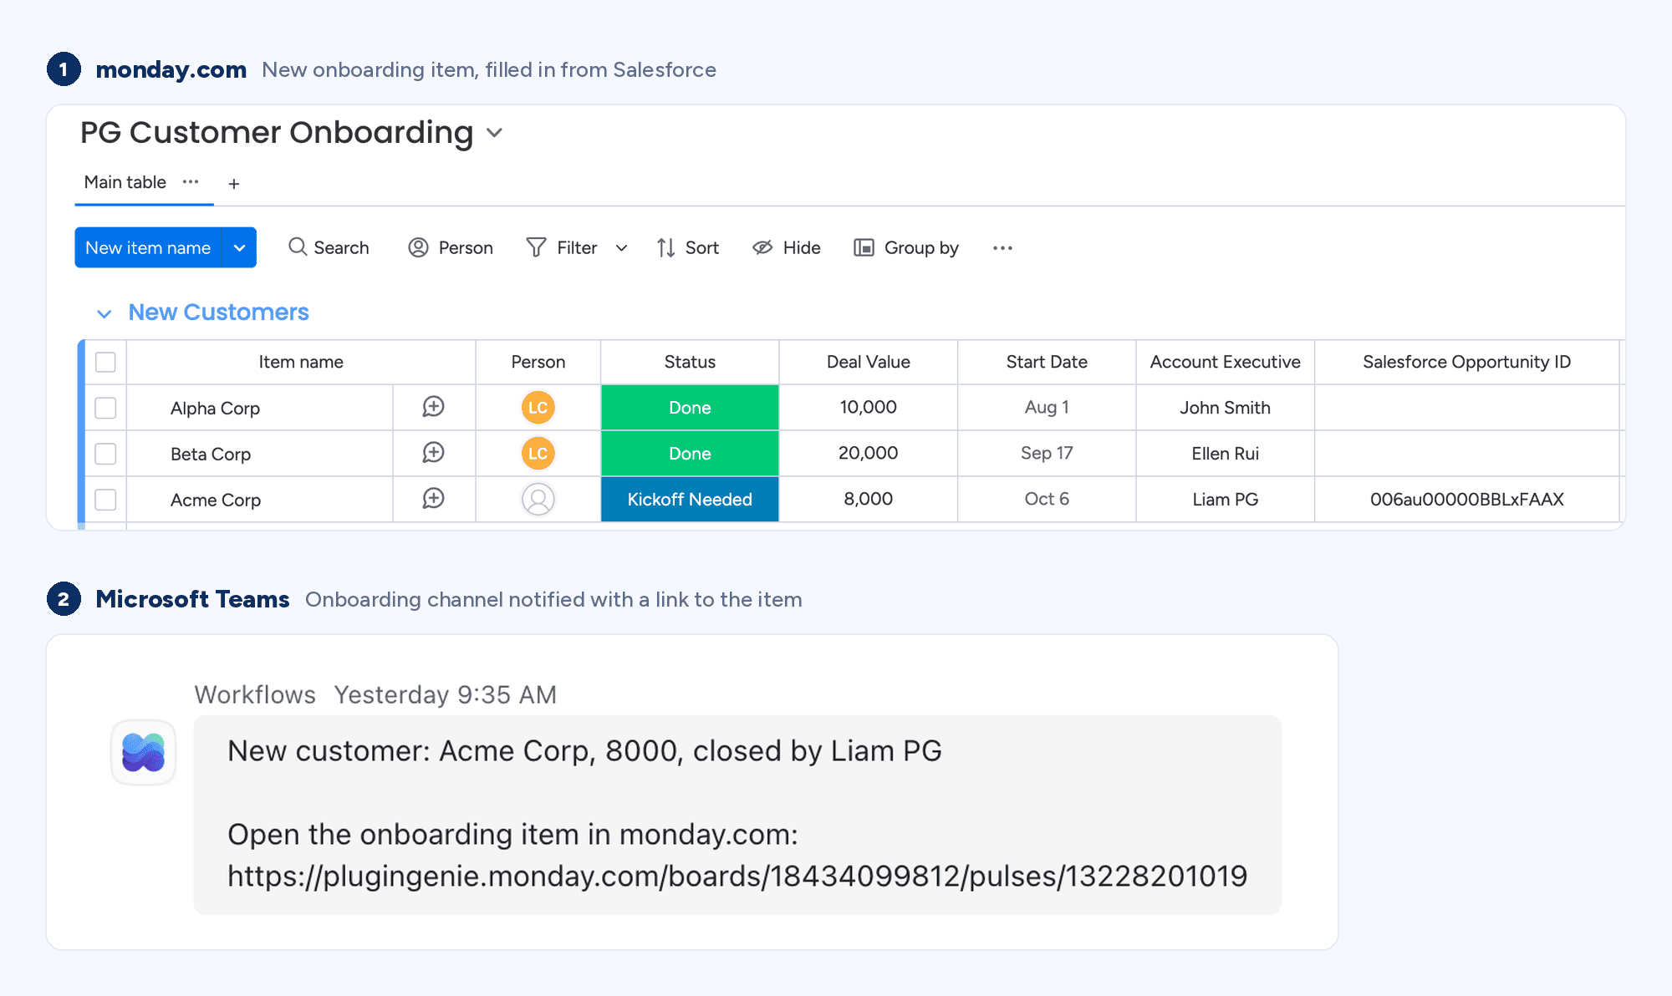Check the Acme Corp row checkbox
This screenshot has height=996, width=1672.
(x=105, y=500)
